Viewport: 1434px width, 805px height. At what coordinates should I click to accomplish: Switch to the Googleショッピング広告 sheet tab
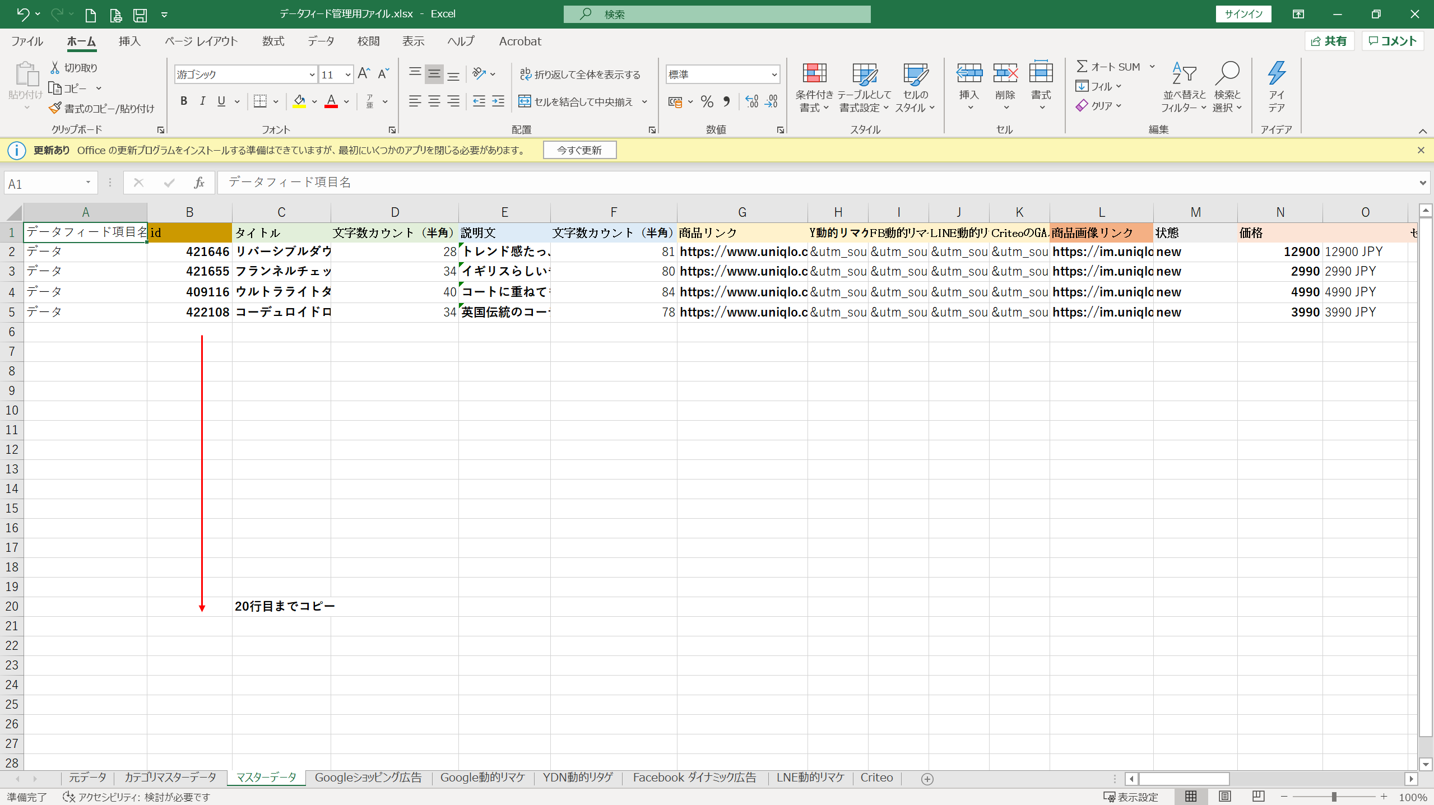[368, 778]
